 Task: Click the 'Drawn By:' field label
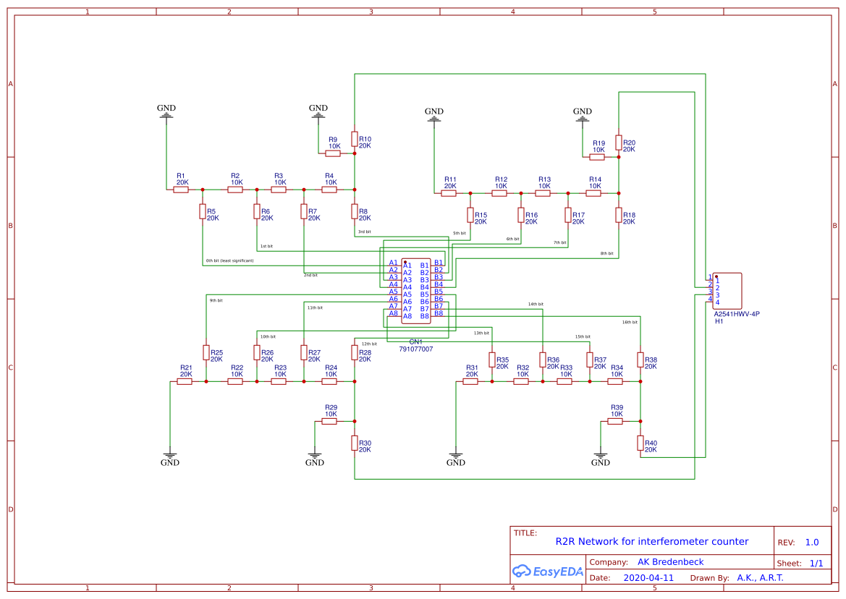(x=710, y=578)
